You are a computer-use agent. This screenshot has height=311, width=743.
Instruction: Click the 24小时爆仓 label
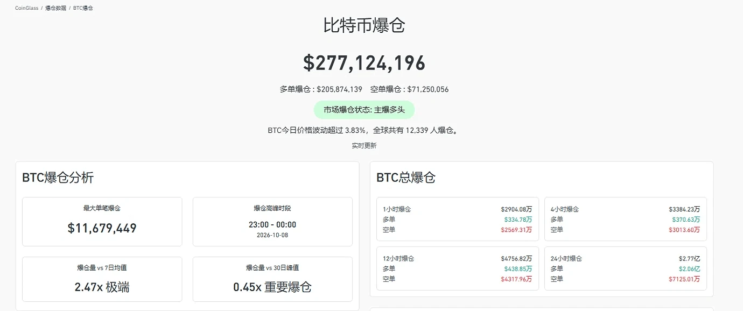(x=566, y=259)
